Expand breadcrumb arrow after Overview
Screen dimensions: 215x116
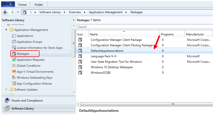point(85,12)
